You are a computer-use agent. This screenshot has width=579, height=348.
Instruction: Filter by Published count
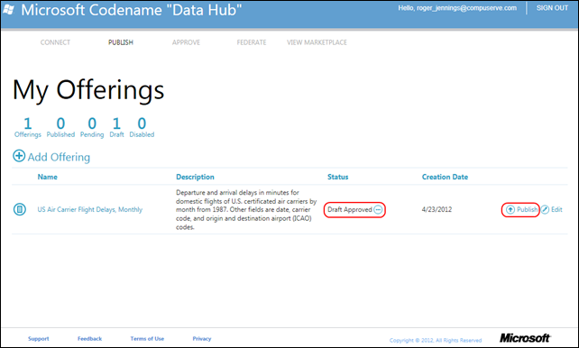pyautogui.click(x=60, y=128)
